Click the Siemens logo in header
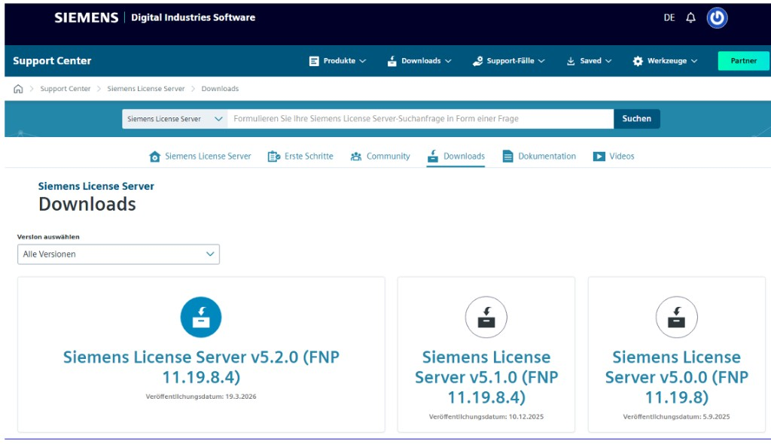The width and height of the screenshot is (771, 444). 86,18
